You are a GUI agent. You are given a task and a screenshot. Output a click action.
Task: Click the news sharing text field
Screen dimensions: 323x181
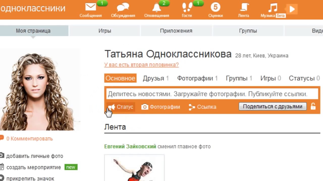(x=212, y=94)
